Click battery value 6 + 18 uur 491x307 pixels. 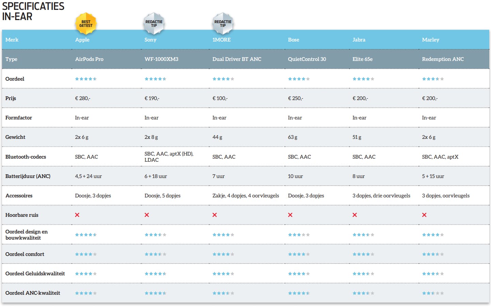[156, 176]
